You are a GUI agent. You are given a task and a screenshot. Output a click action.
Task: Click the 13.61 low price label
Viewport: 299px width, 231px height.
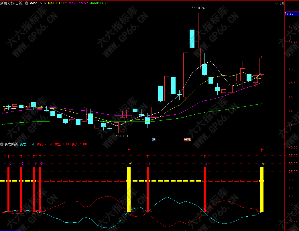(124, 136)
